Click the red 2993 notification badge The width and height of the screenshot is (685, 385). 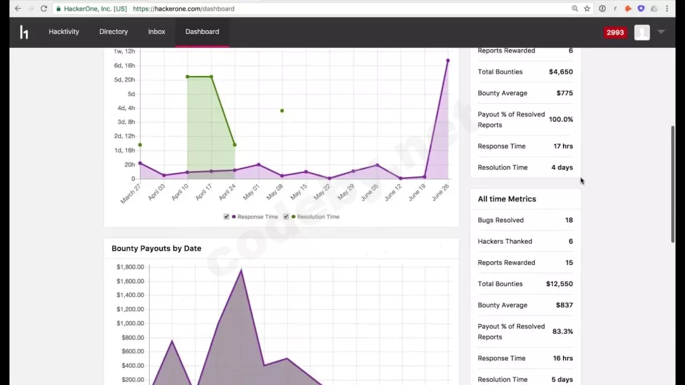tap(615, 33)
